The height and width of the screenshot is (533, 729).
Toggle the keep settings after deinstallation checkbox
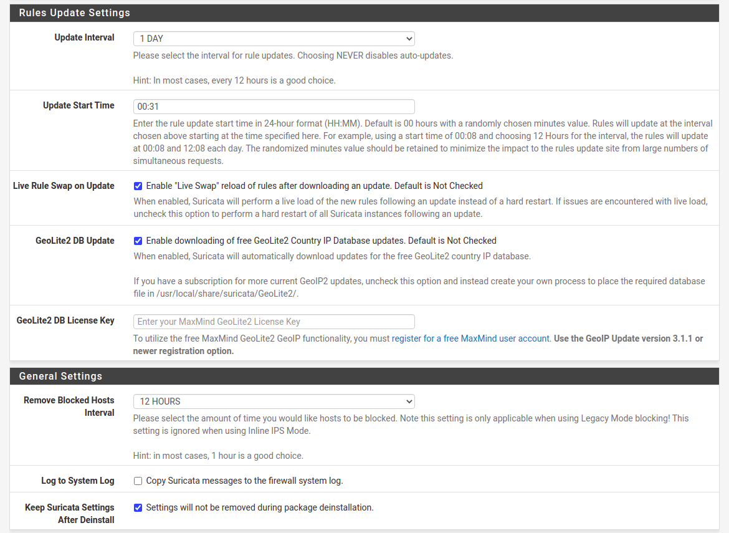138,507
